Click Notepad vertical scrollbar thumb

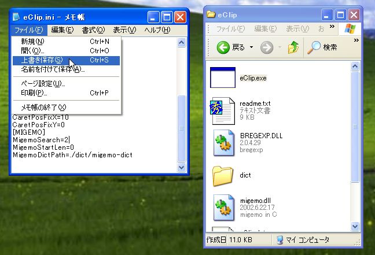tap(182, 128)
